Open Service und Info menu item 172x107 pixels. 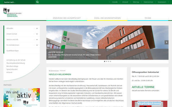click(12, 40)
